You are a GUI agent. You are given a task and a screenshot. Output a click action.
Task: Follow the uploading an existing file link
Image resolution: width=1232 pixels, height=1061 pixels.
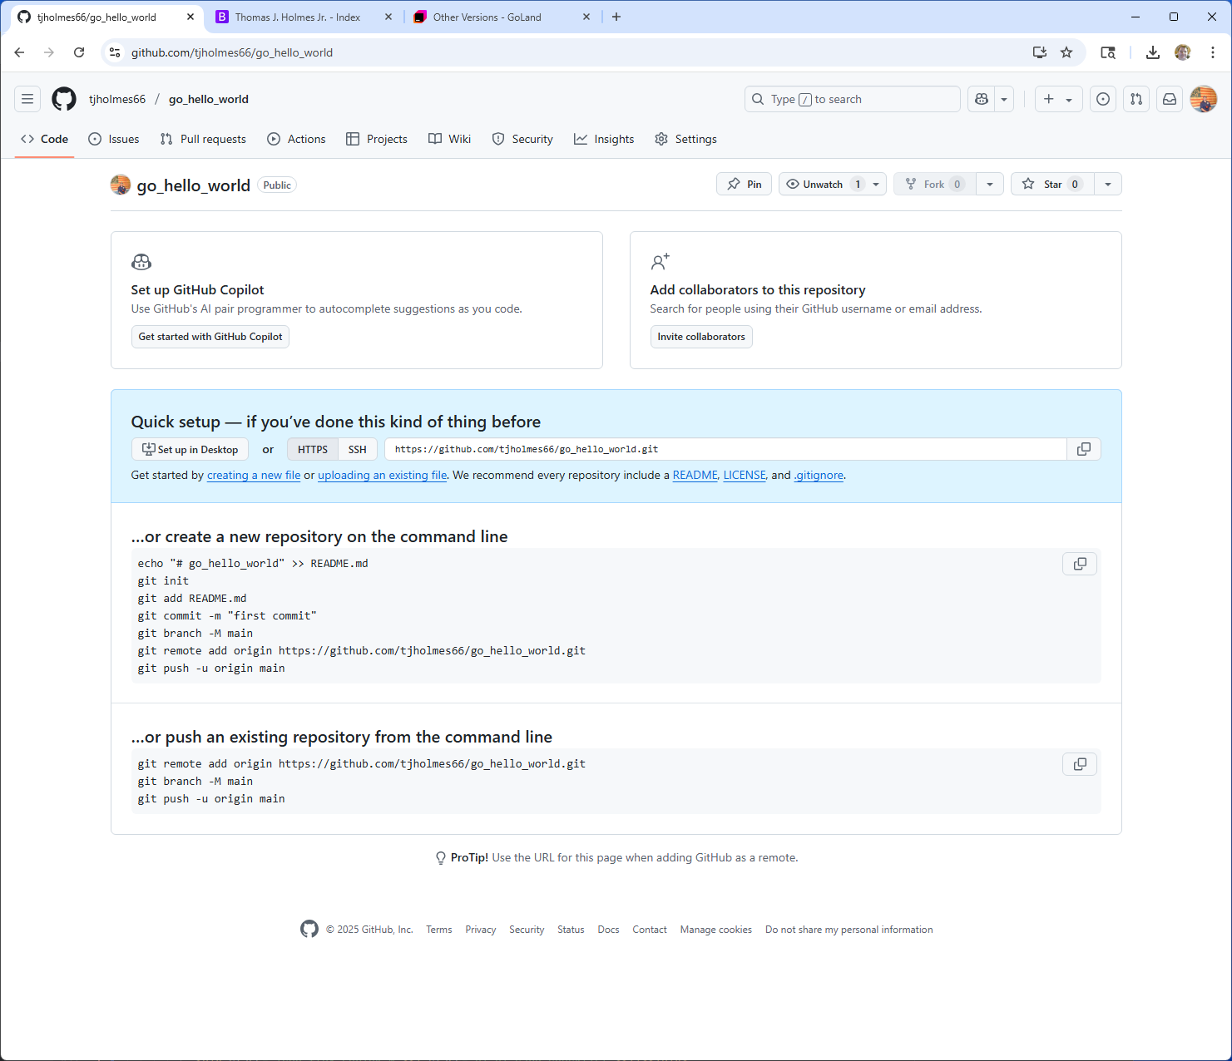tap(383, 475)
